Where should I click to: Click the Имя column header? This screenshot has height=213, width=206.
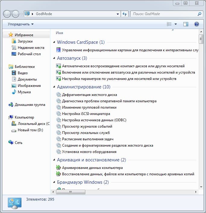click(59, 33)
